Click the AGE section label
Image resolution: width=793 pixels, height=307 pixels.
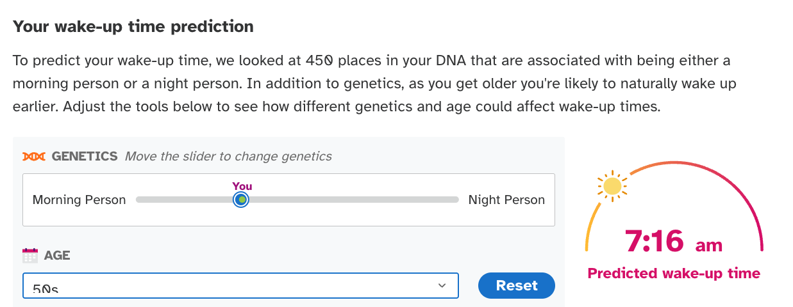pos(57,256)
